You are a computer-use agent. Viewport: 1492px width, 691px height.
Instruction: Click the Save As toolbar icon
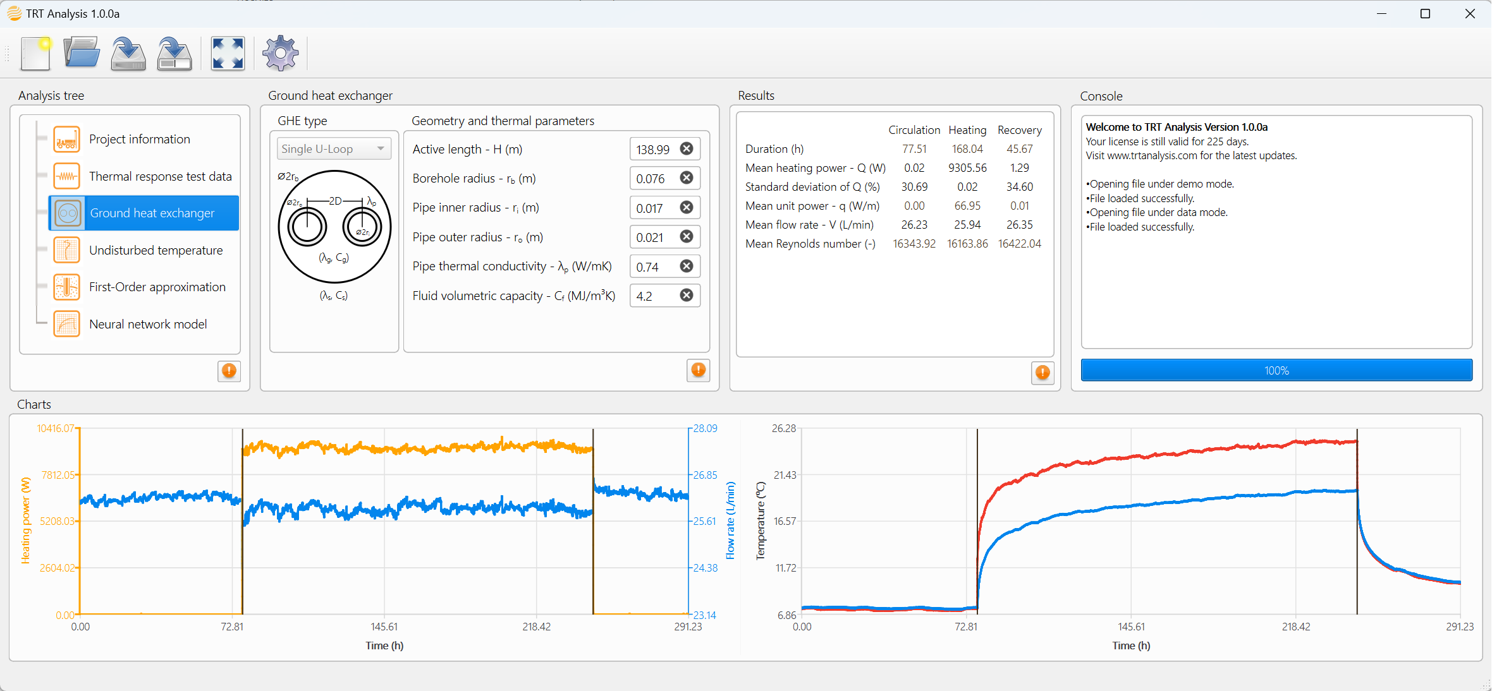[174, 53]
